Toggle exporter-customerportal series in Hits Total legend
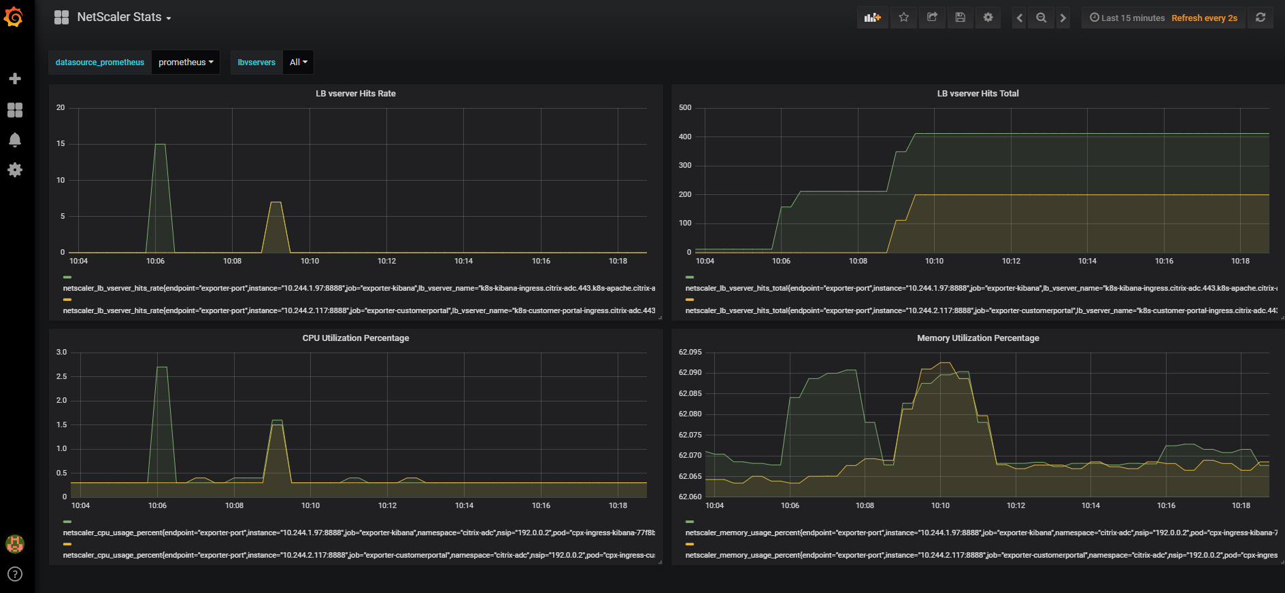This screenshot has height=593, width=1285. pos(981,310)
